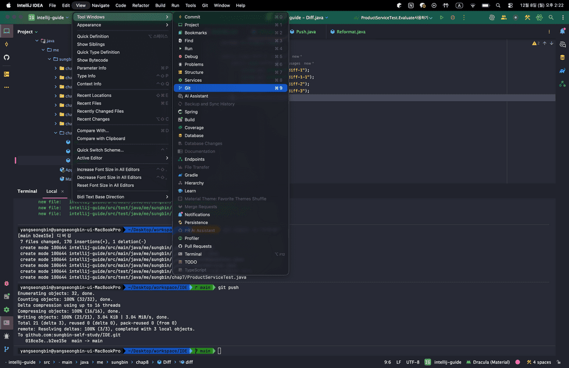Click the Debug bug icon in the toolbar
The height and width of the screenshot is (368, 569).
point(452,18)
